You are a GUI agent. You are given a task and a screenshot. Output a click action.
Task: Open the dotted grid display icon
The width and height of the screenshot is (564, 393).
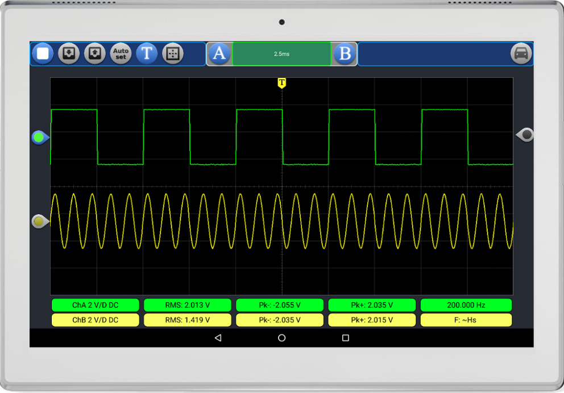pyautogui.click(x=173, y=54)
